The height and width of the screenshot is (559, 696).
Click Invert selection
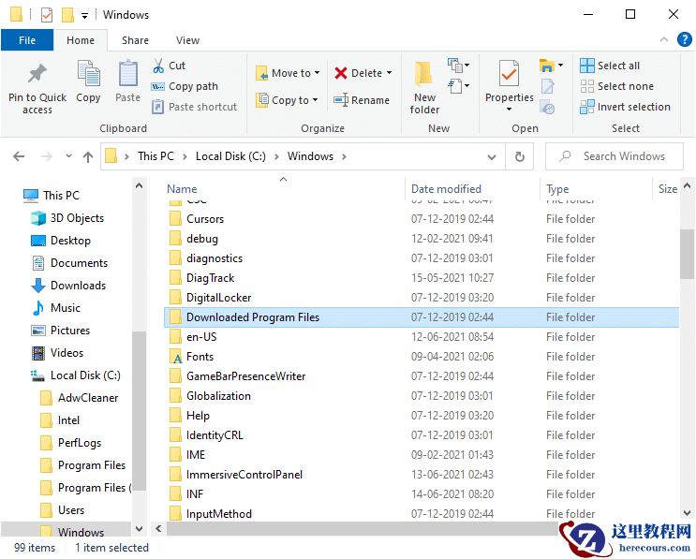625,107
